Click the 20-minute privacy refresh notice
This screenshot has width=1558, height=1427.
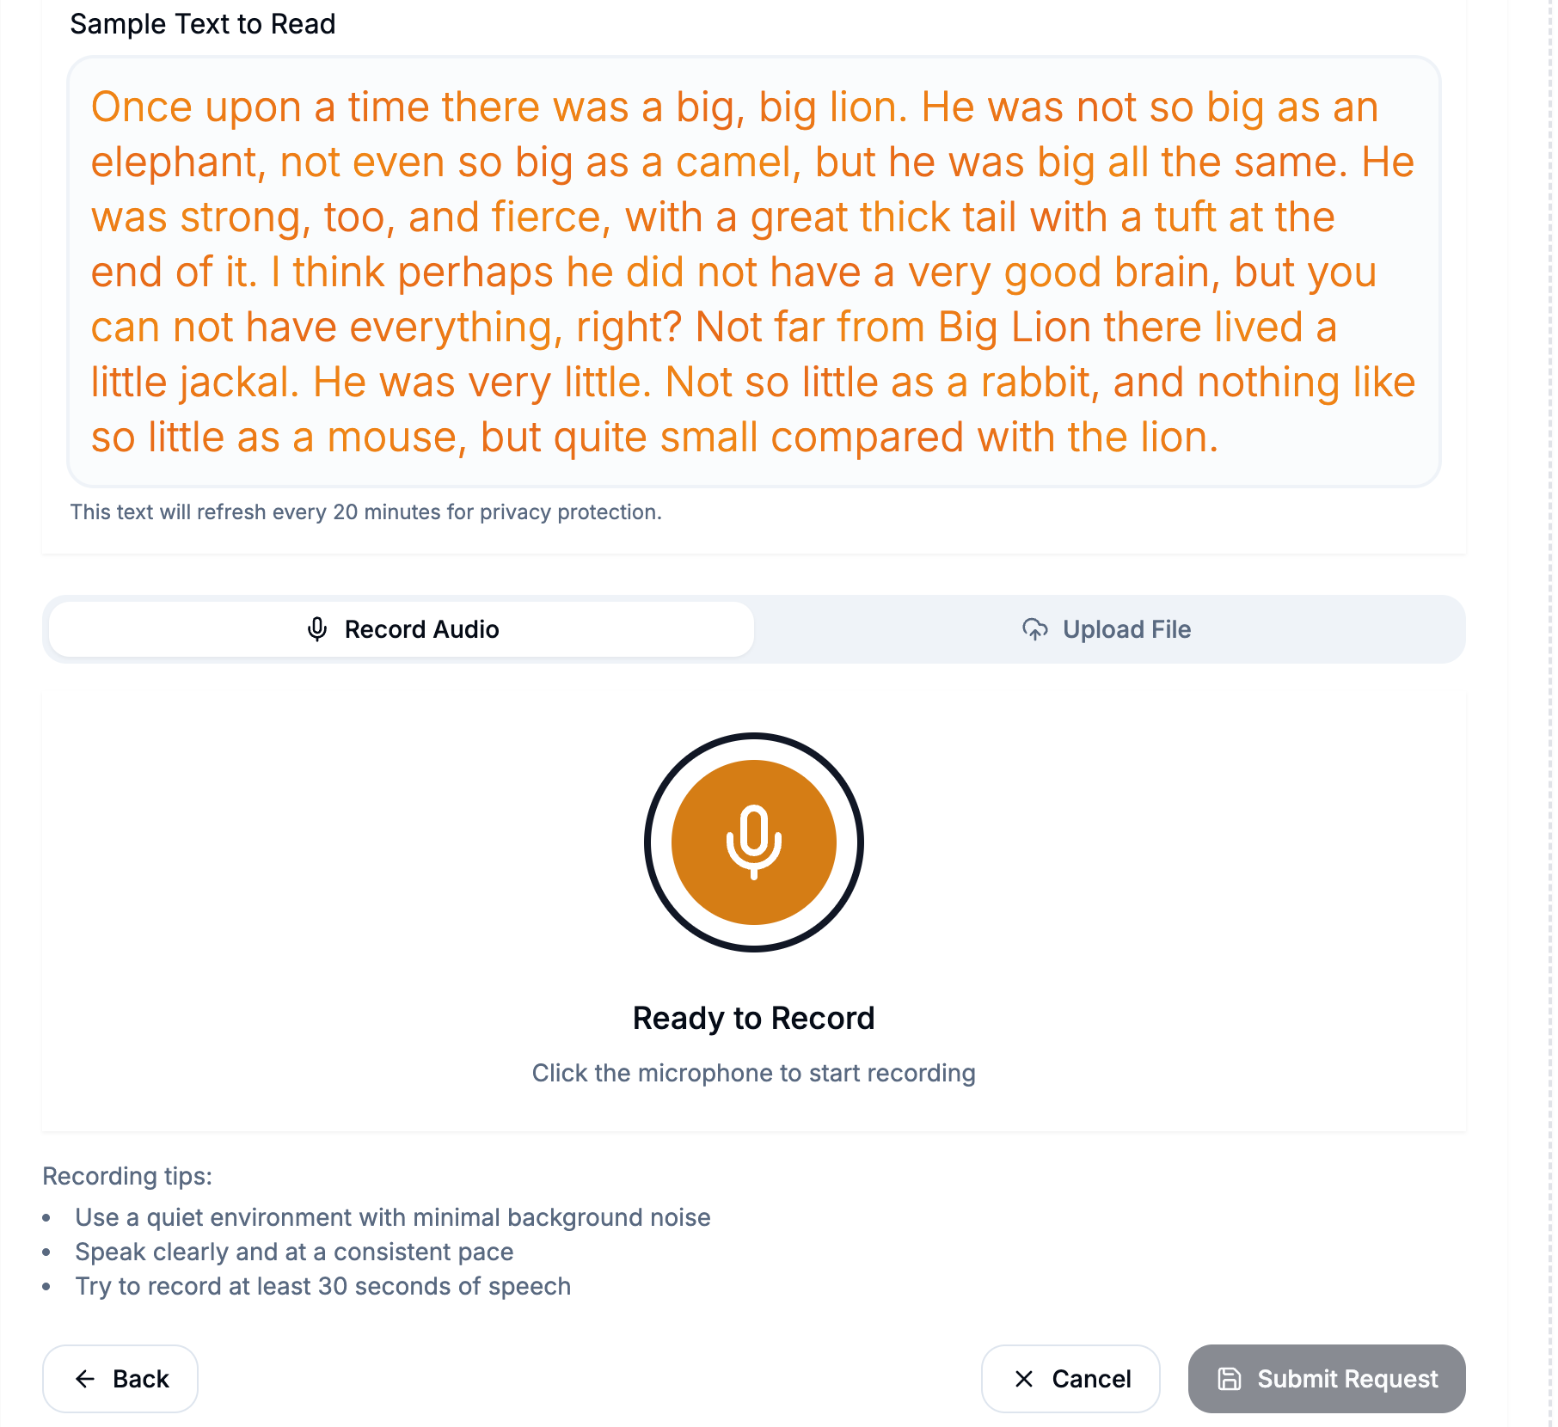pyautogui.click(x=366, y=512)
